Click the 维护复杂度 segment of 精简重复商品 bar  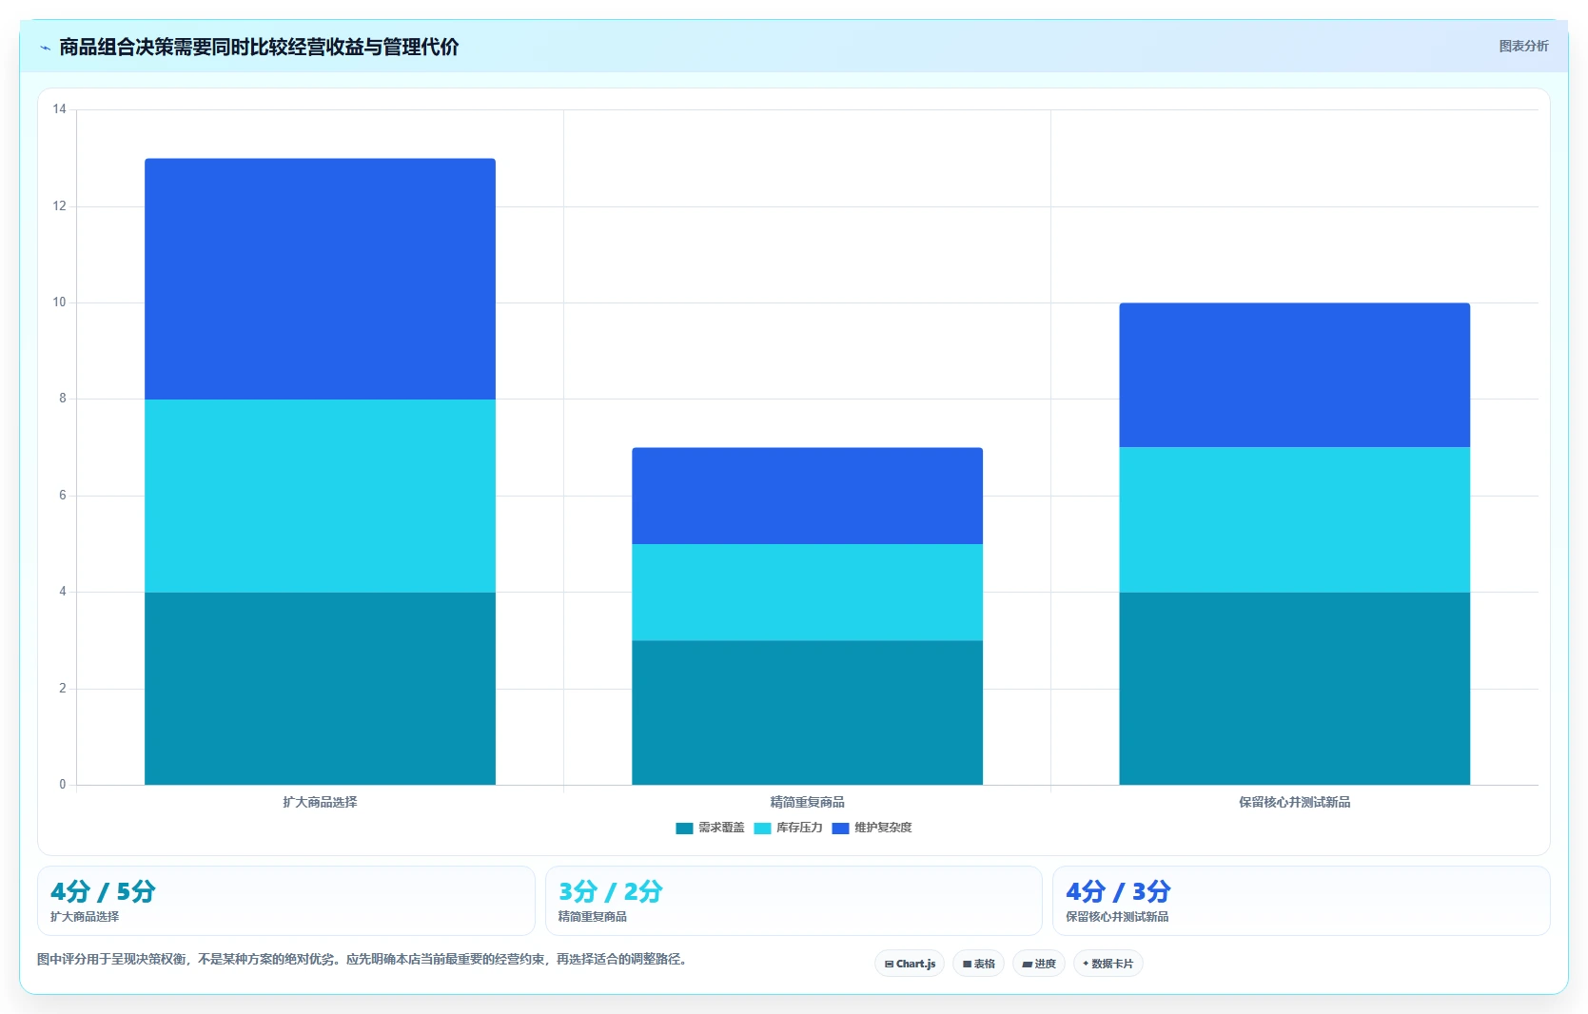pos(807,496)
